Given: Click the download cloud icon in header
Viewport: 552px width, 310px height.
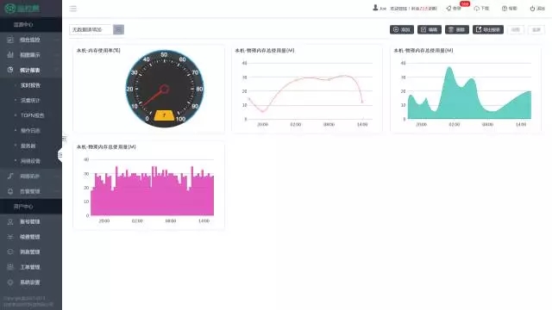Looking at the screenshot, I should 476,9.
